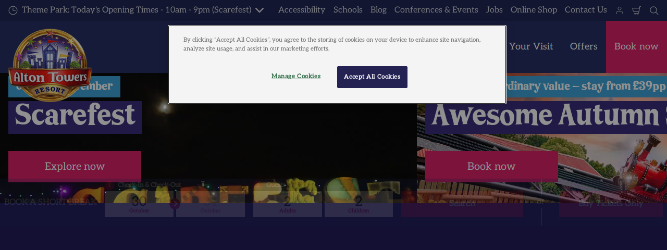Open Theme Park opening times text
Image resolution: width=667 pixels, height=250 pixels.
137,10
